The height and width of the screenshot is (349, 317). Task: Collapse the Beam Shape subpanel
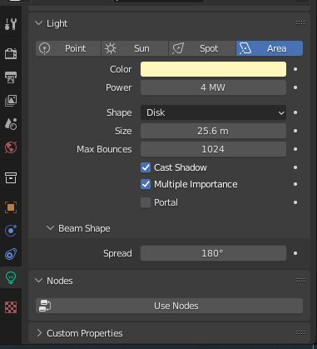pos(50,228)
